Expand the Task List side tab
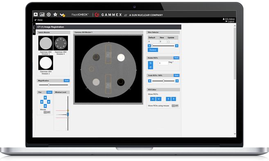269x161 pixels. click(34, 29)
